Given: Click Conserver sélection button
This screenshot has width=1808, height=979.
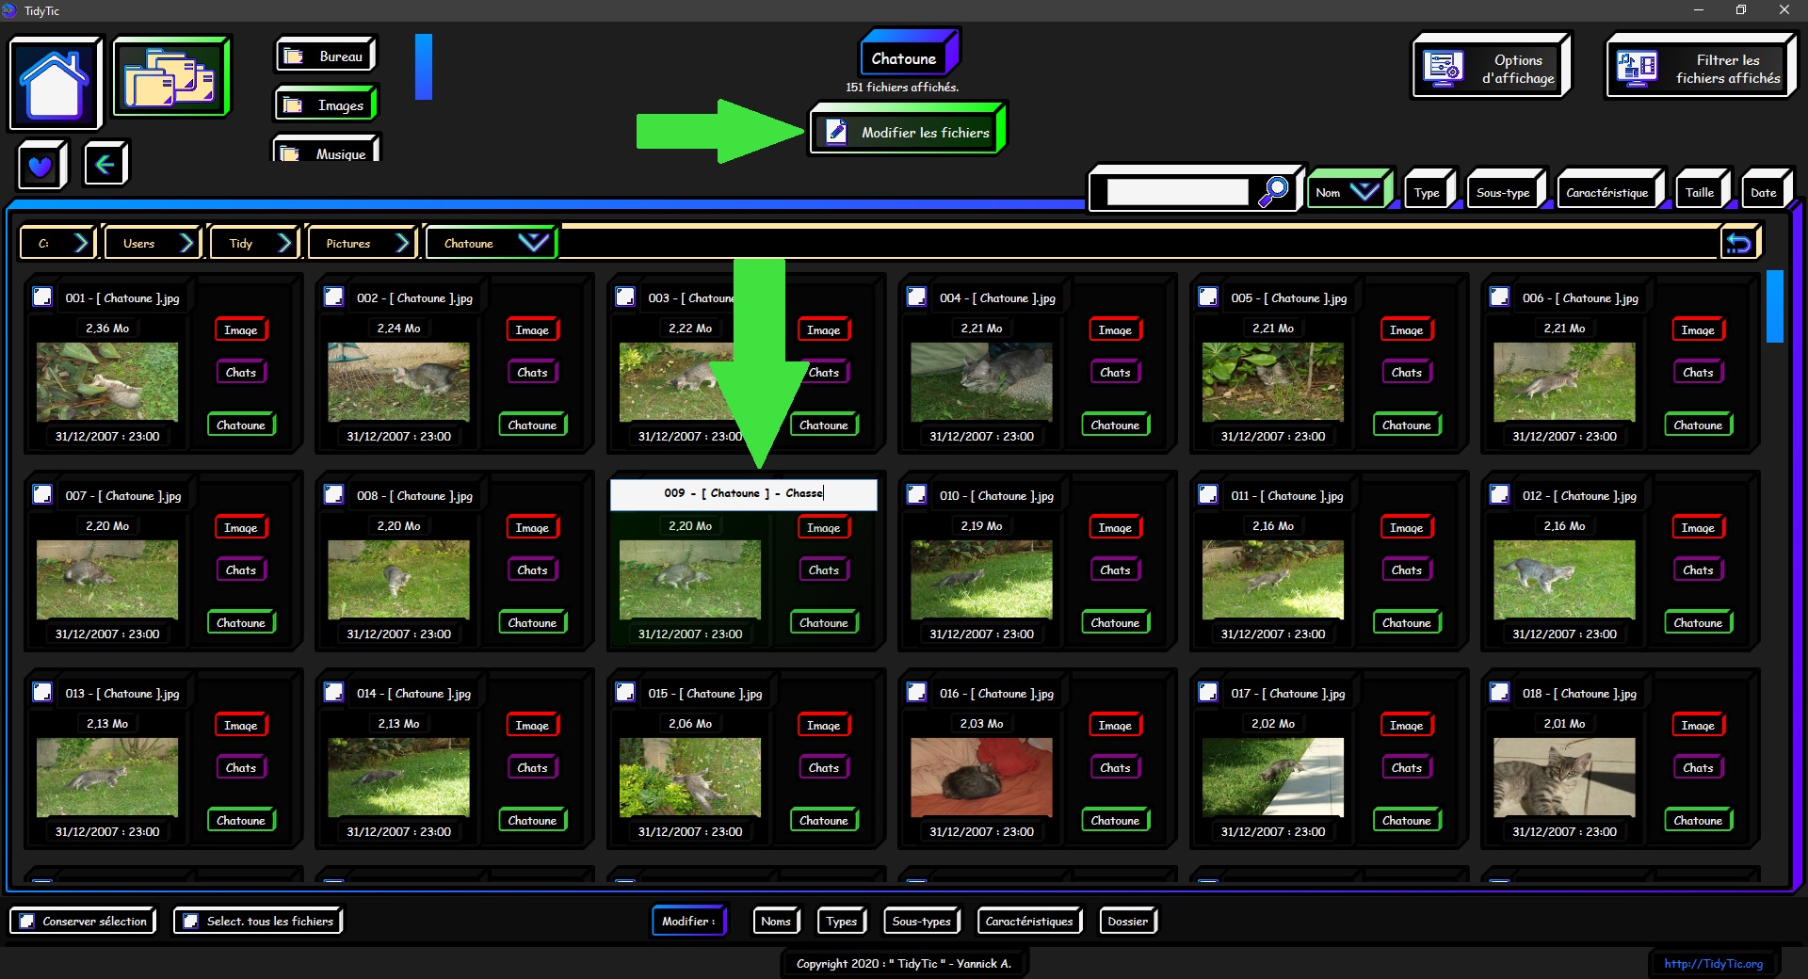Looking at the screenshot, I should tap(83, 921).
